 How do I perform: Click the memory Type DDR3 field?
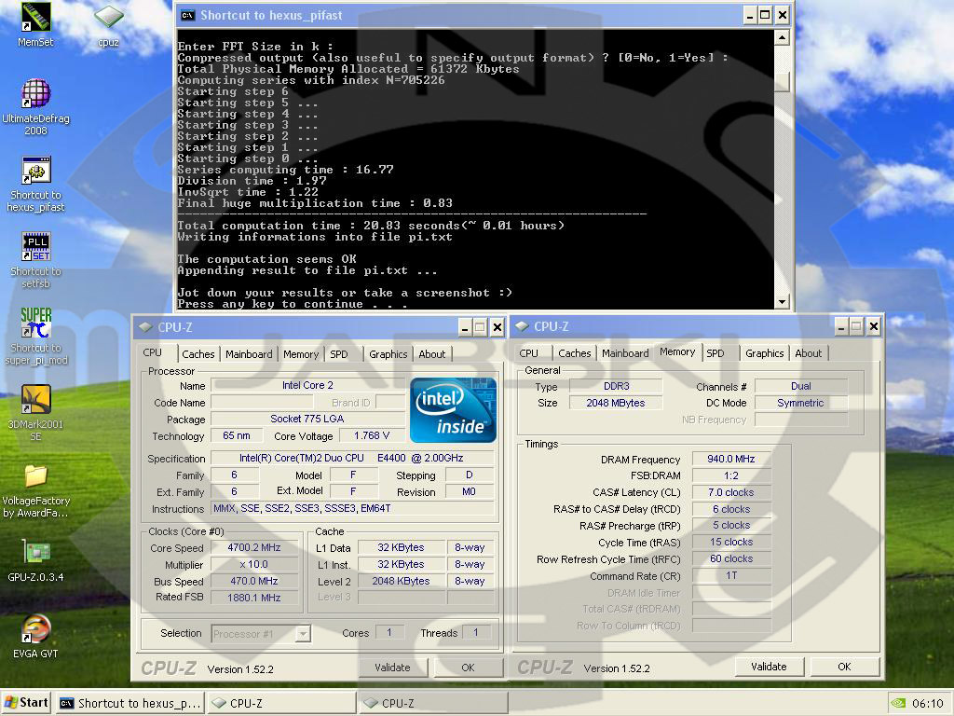tap(616, 386)
